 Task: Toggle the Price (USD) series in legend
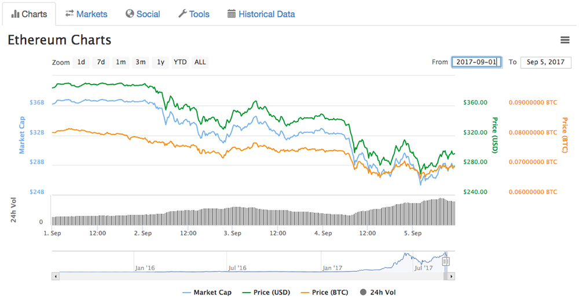click(266, 293)
